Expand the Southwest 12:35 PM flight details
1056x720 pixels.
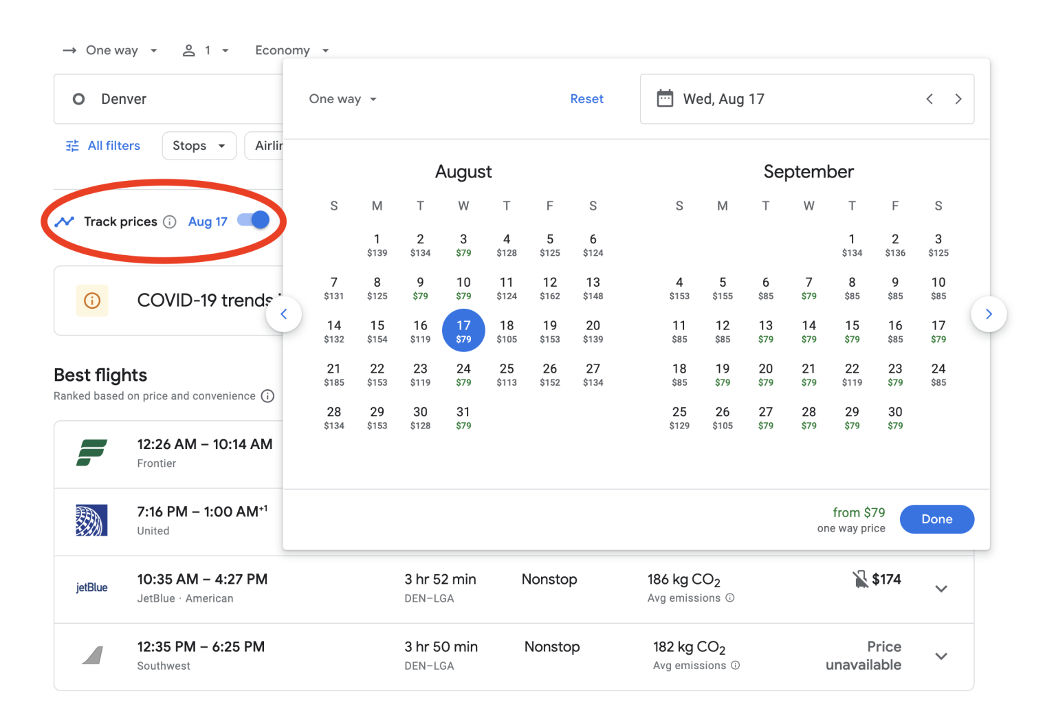(942, 656)
